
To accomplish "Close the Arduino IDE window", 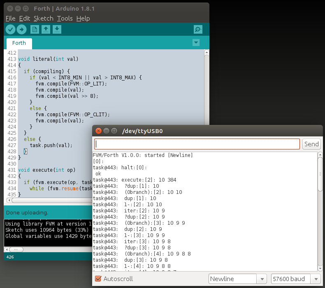I will pyautogui.click(x=10, y=9).
